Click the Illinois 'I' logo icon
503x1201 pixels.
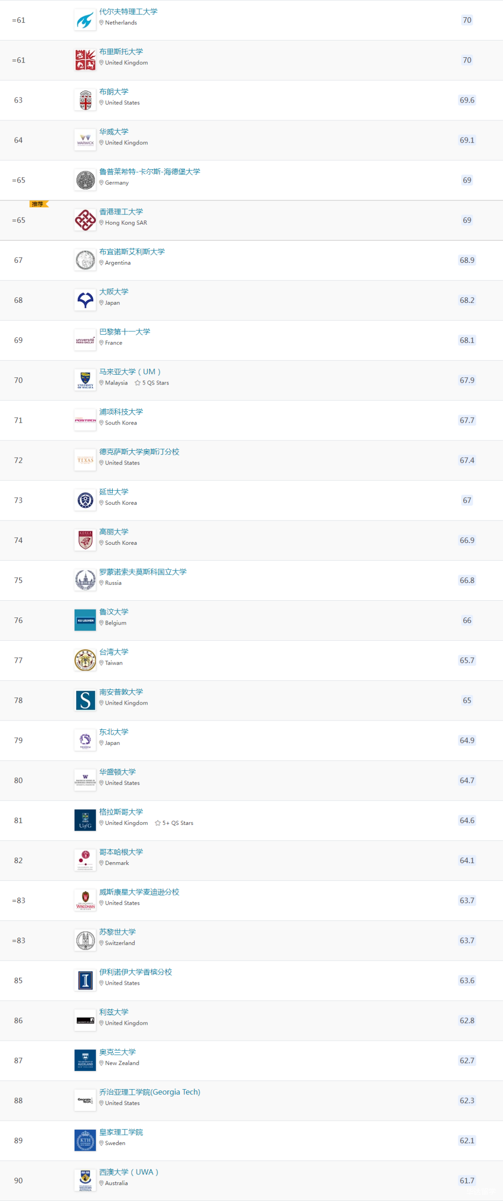tap(85, 981)
